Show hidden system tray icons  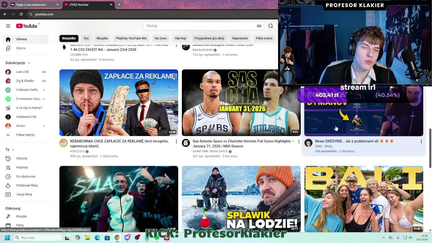(x=383, y=238)
